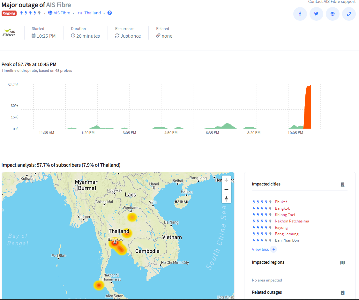Viewport: 359px width, 300px height.
Task: Click the globe icon beside AIS Fibre
Action: (50, 13)
